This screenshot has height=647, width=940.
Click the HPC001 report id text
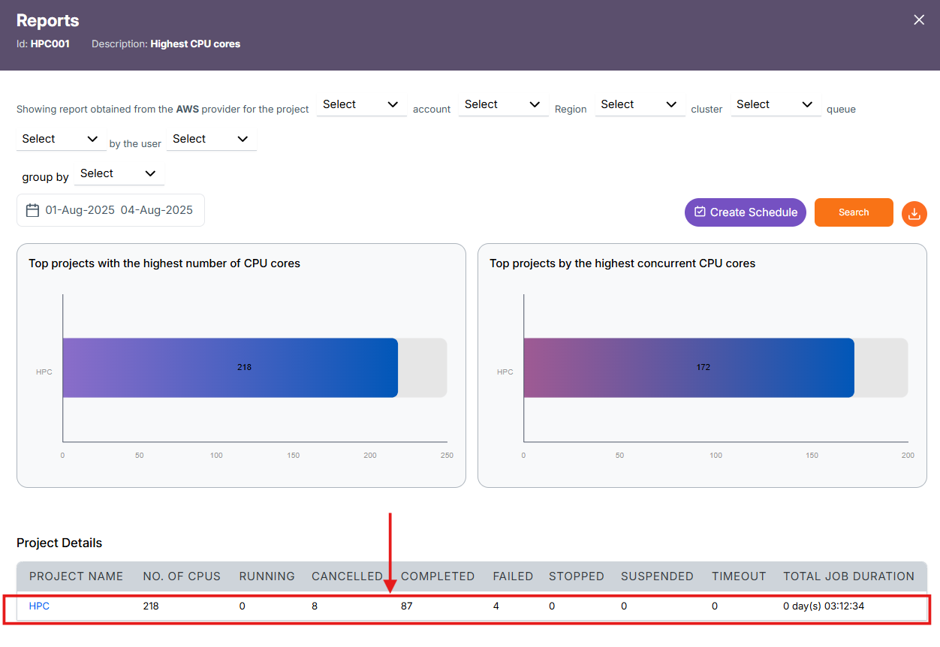tap(50, 44)
